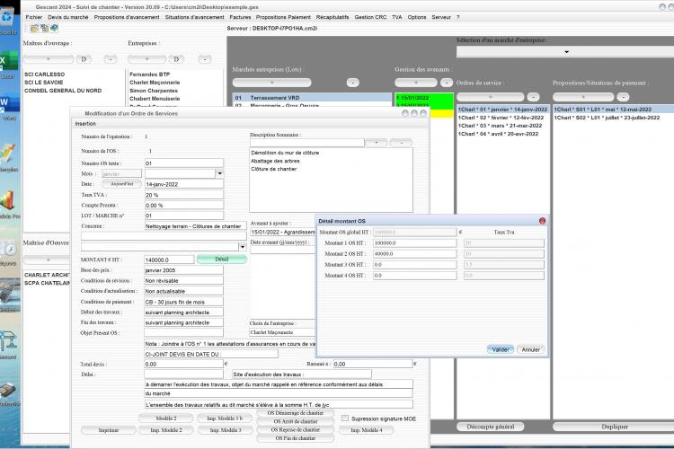
Task: Open the dropdown below the Concerne field
Action: pyautogui.click(x=243, y=247)
